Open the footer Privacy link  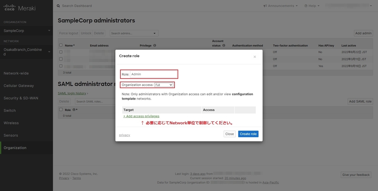coord(64,178)
